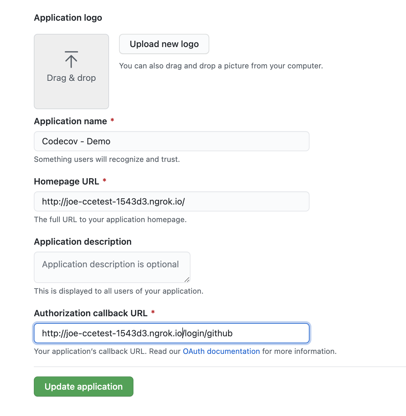The width and height of the screenshot is (406, 416).
Task: Click the red asterisk beside Homepage URL
Action: pos(104,181)
